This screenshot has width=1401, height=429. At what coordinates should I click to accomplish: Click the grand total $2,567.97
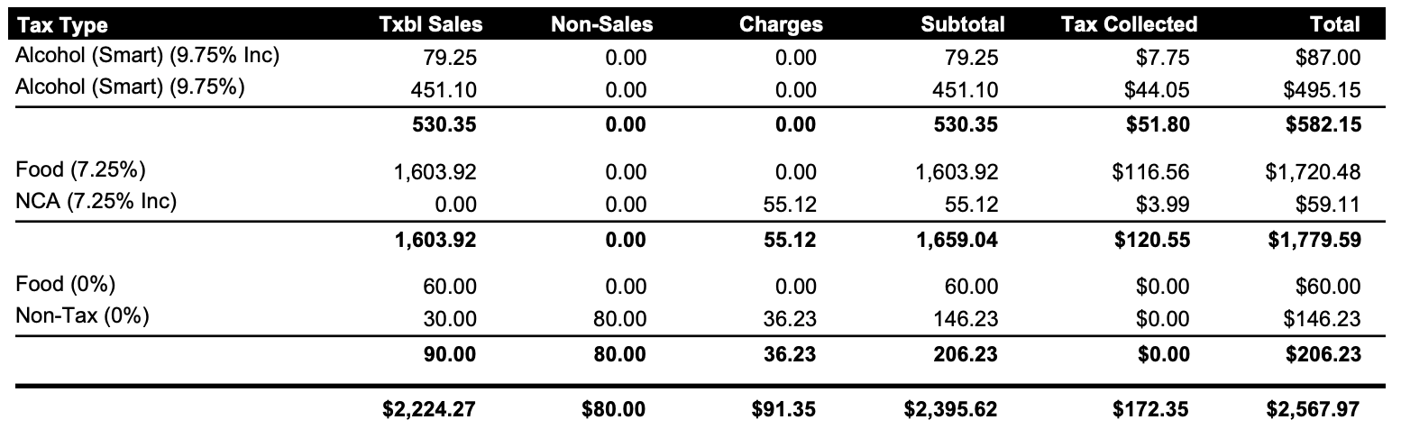point(1313,409)
